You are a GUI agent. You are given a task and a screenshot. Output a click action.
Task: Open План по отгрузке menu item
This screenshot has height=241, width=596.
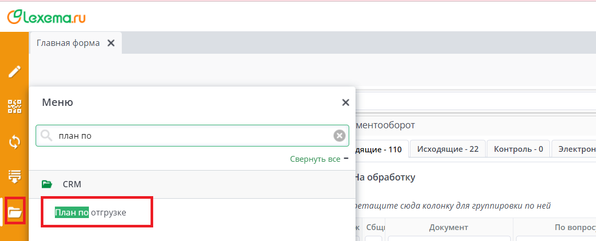tap(91, 212)
